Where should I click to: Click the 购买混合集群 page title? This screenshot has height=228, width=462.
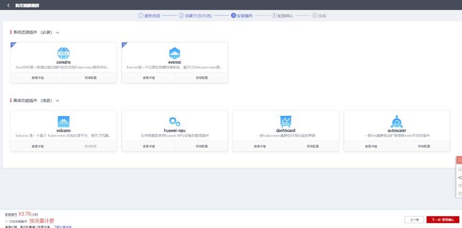27,5
